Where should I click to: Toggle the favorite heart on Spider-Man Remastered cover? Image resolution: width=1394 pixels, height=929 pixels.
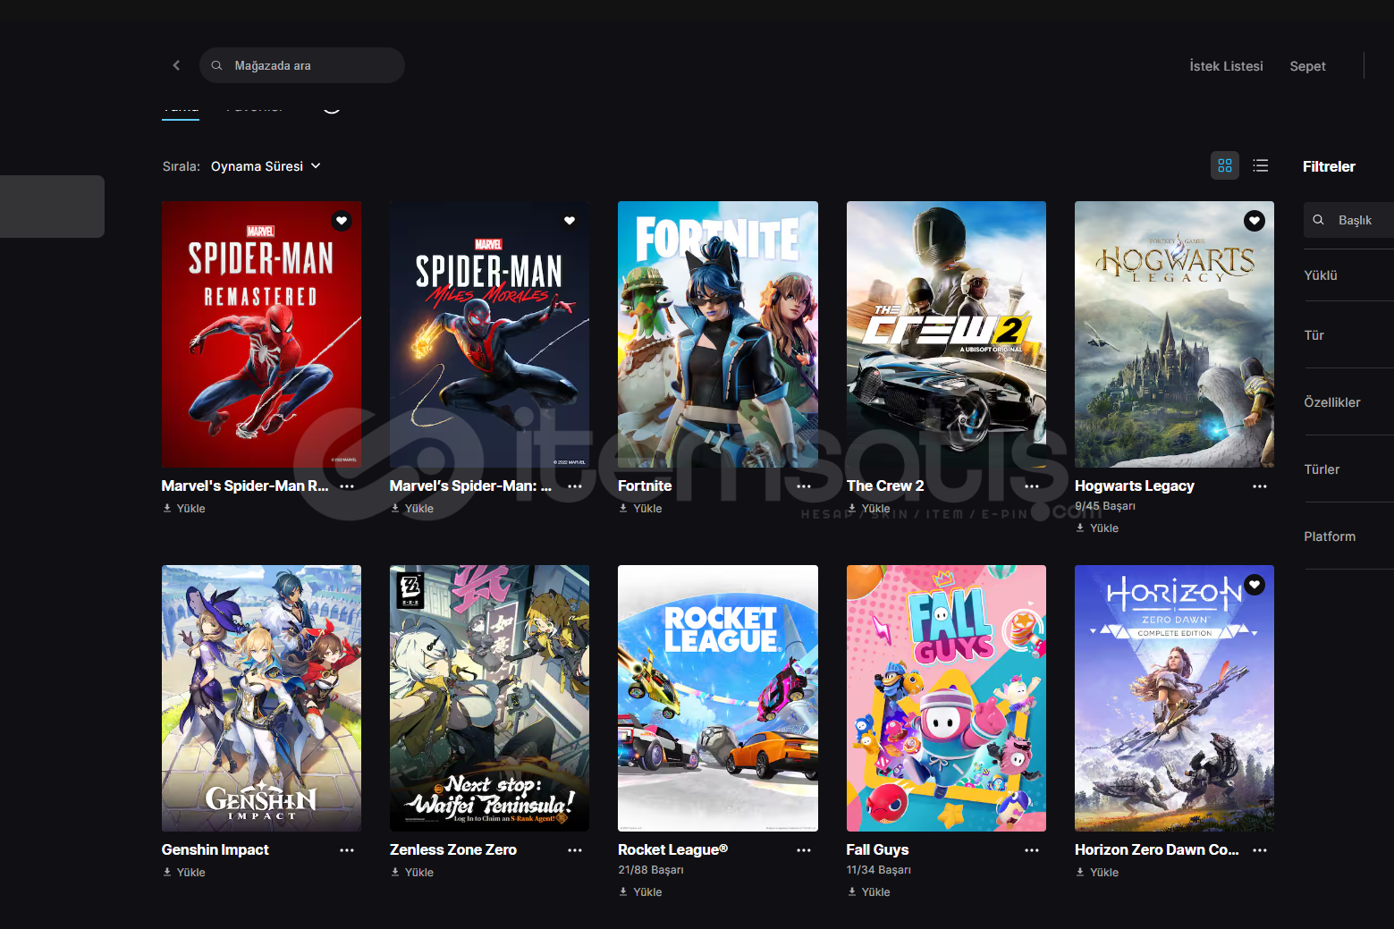tap(342, 221)
